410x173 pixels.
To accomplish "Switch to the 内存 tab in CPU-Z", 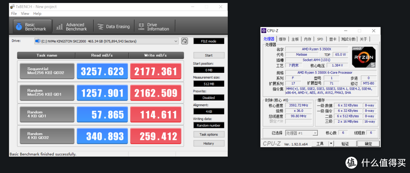I will click(x=307, y=39).
